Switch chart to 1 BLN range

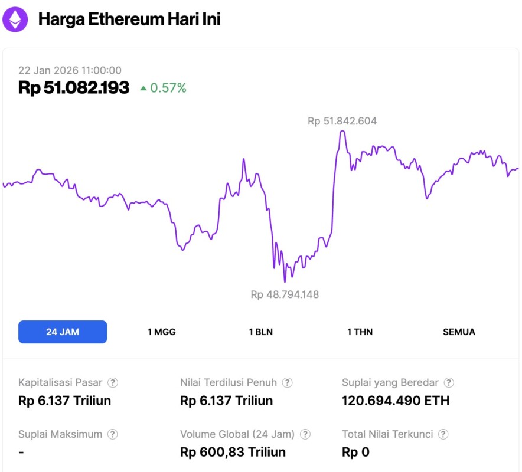[260, 332]
